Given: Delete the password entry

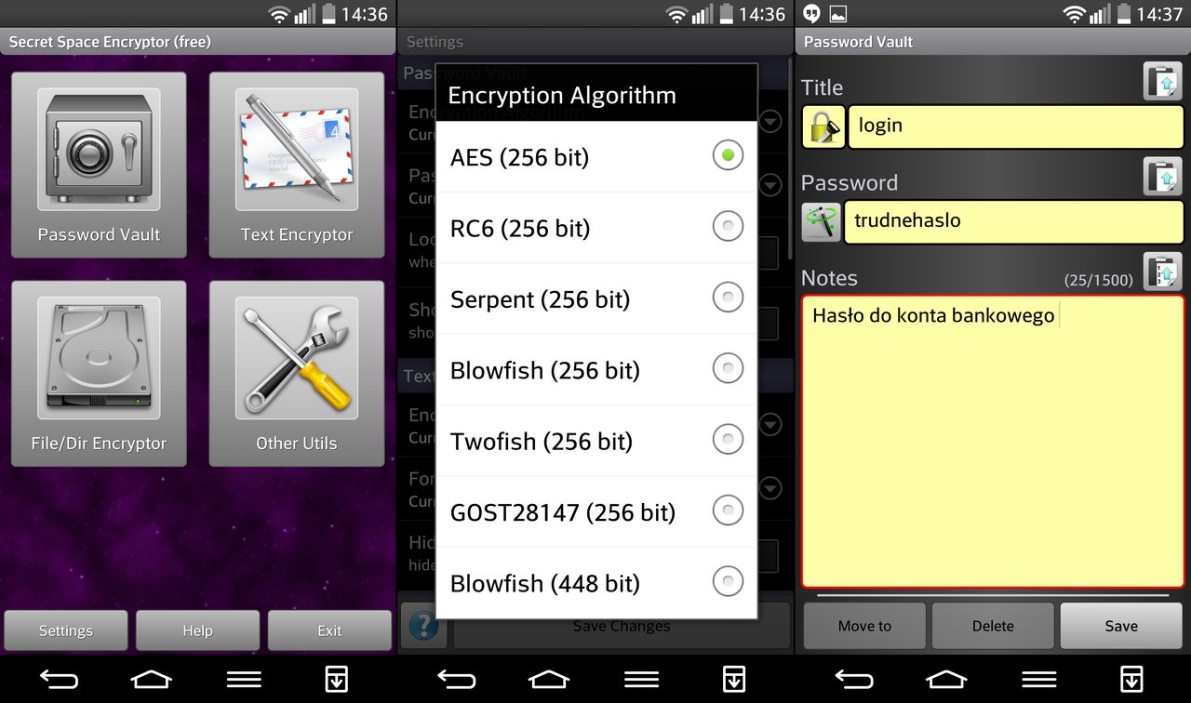Looking at the screenshot, I should click(993, 626).
